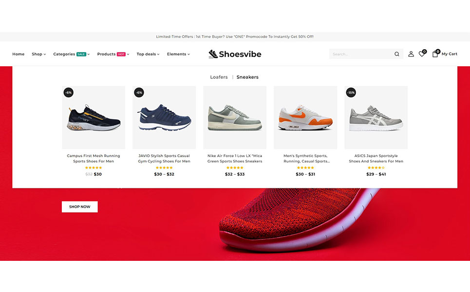Expand the Top deals dropdown
The width and height of the screenshot is (470, 292).
coord(148,54)
